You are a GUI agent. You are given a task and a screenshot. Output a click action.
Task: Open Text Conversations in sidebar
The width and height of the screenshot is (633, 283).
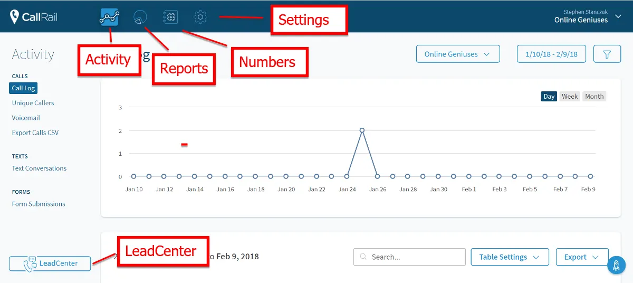[39, 168]
